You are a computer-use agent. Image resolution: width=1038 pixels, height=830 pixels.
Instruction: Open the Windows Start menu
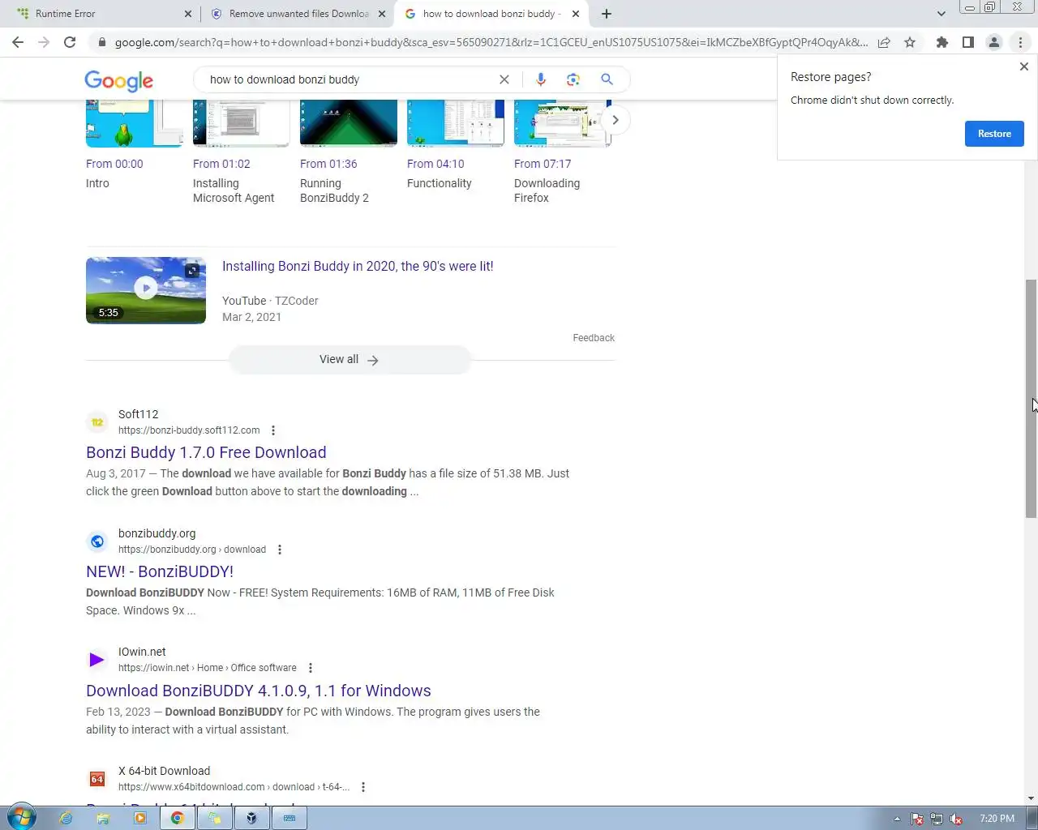pos(21,818)
